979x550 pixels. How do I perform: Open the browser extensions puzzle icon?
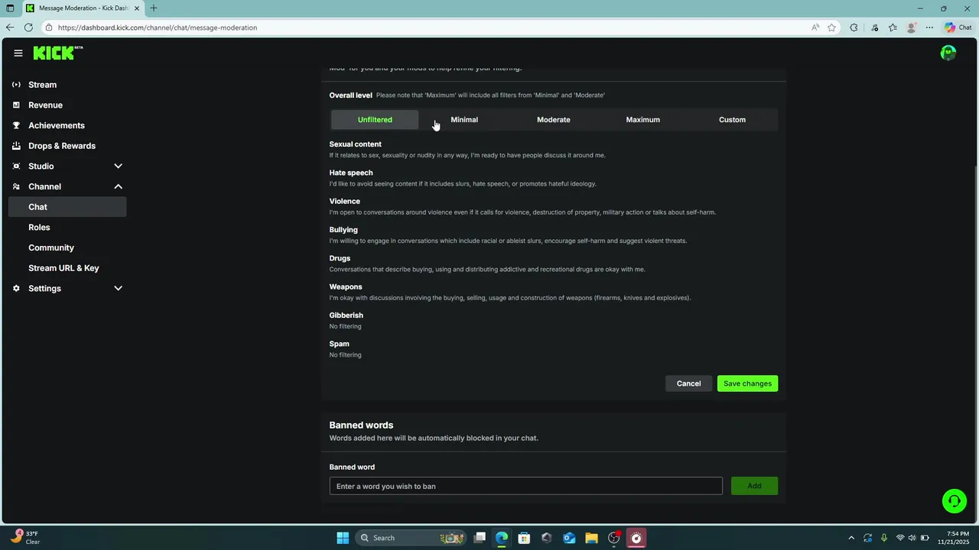coord(854,27)
